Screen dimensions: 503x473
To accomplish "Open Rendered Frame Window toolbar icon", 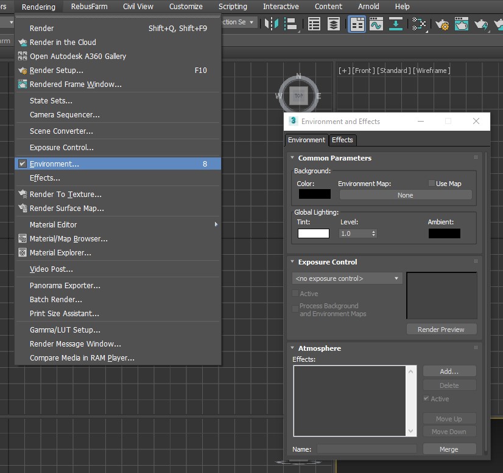I will pos(462,24).
